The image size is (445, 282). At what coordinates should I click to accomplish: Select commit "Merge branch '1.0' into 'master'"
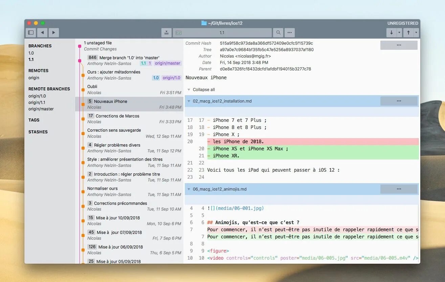click(x=129, y=60)
